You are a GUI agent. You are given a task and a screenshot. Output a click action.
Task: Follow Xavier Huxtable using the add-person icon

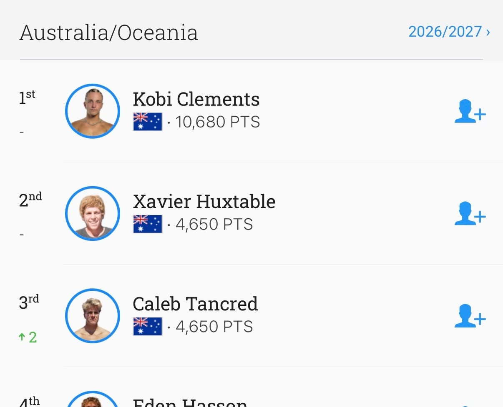[x=470, y=214]
